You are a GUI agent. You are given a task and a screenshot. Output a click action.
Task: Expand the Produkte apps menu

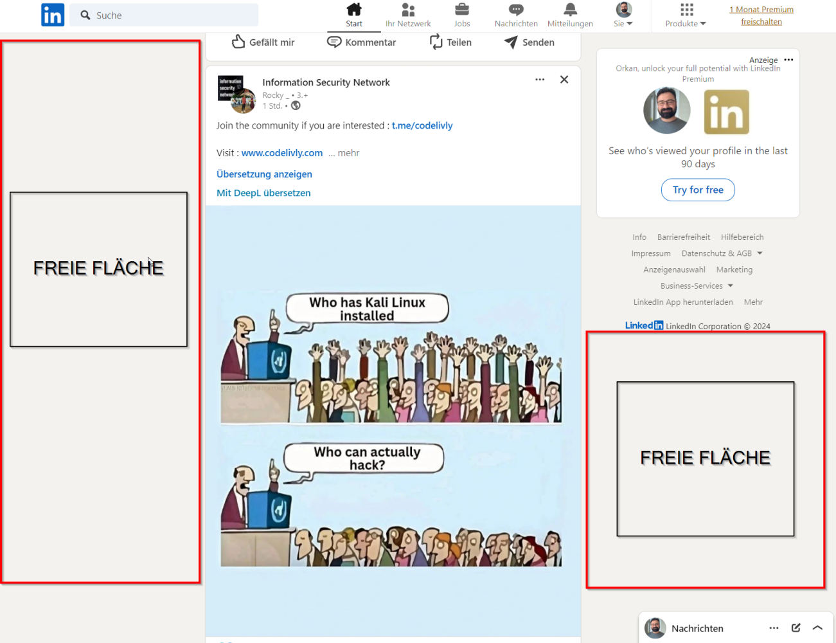tap(686, 15)
